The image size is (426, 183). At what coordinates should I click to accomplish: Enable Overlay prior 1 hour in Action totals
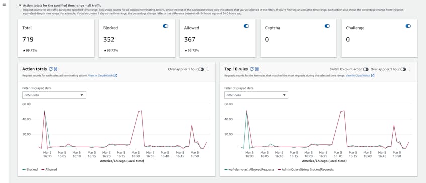click(x=201, y=69)
